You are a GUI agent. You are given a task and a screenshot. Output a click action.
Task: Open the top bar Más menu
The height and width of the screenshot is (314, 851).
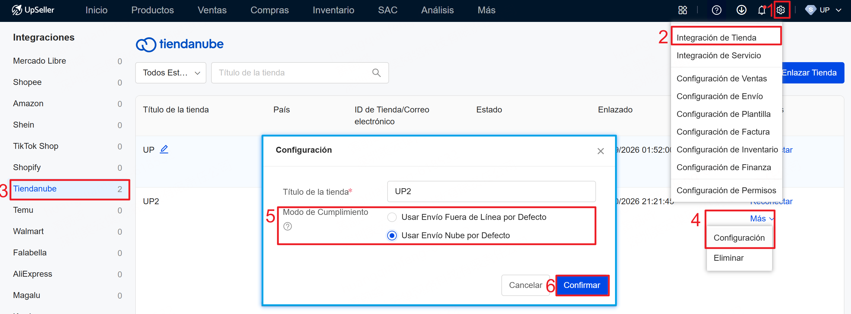[x=486, y=10]
